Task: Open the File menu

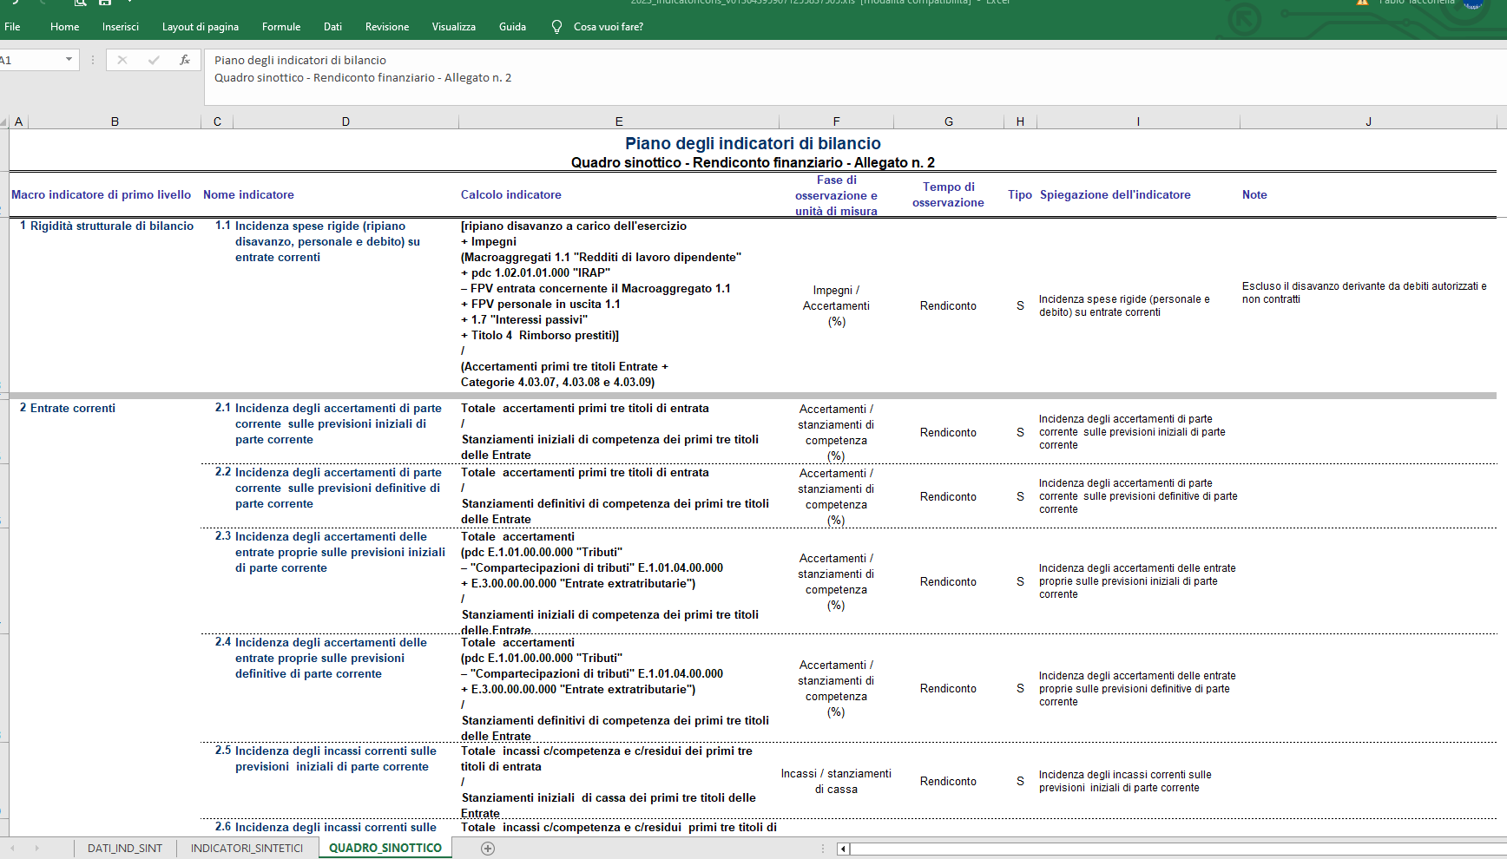Action: (x=12, y=27)
